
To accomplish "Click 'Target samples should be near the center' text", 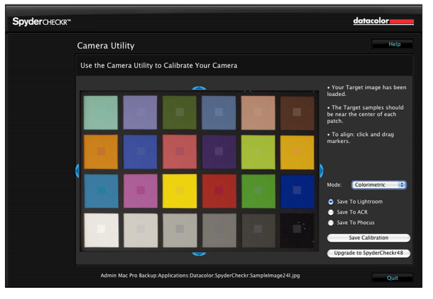I will click(x=365, y=114).
